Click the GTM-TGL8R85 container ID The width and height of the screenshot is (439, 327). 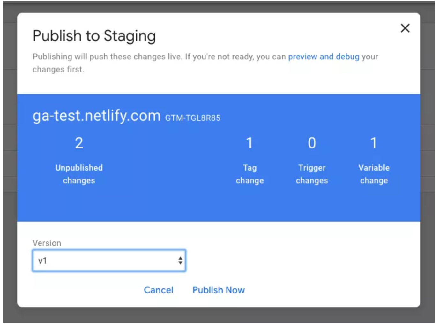pyautogui.click(x=193, y=118)
